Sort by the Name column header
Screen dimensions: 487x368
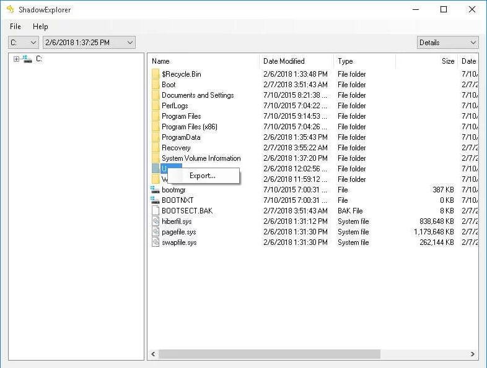tap(203, 61)
